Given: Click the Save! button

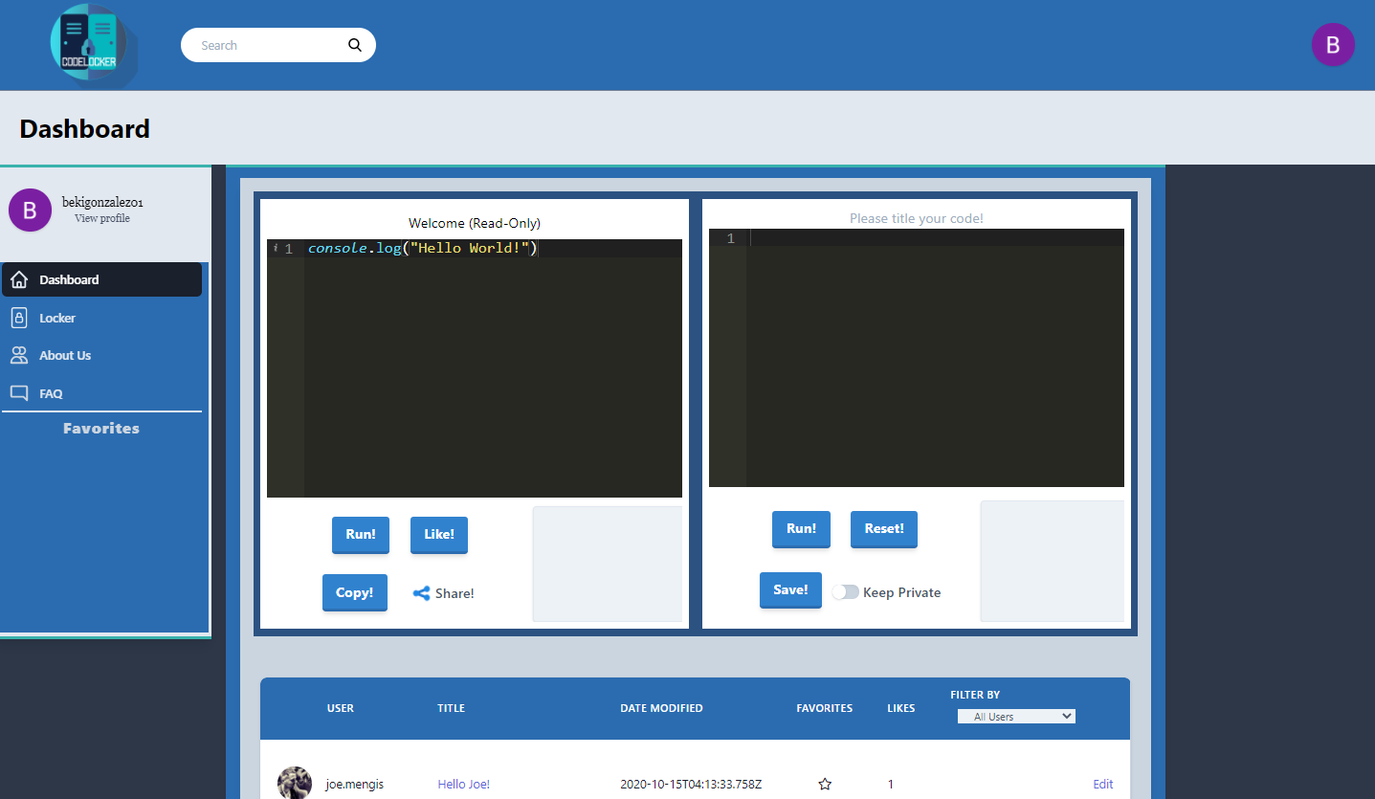Looking at the screenshot, I should point(790,589).
